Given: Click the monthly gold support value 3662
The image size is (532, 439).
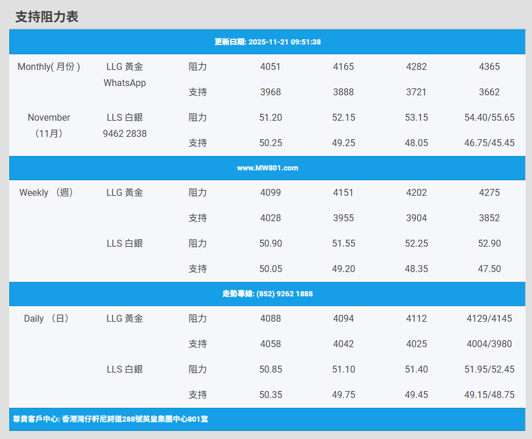Looking at the screenshot, I should (x=489, y=92).
